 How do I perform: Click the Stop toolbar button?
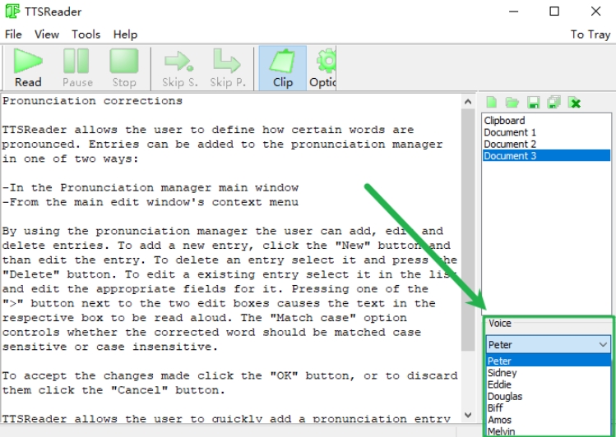click(124, 68)
